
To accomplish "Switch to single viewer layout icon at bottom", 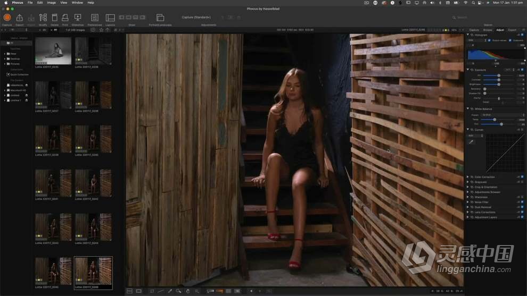I will [x=138, y=291].
